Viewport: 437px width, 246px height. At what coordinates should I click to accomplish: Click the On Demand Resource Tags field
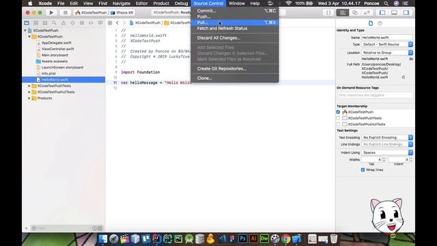375,95
